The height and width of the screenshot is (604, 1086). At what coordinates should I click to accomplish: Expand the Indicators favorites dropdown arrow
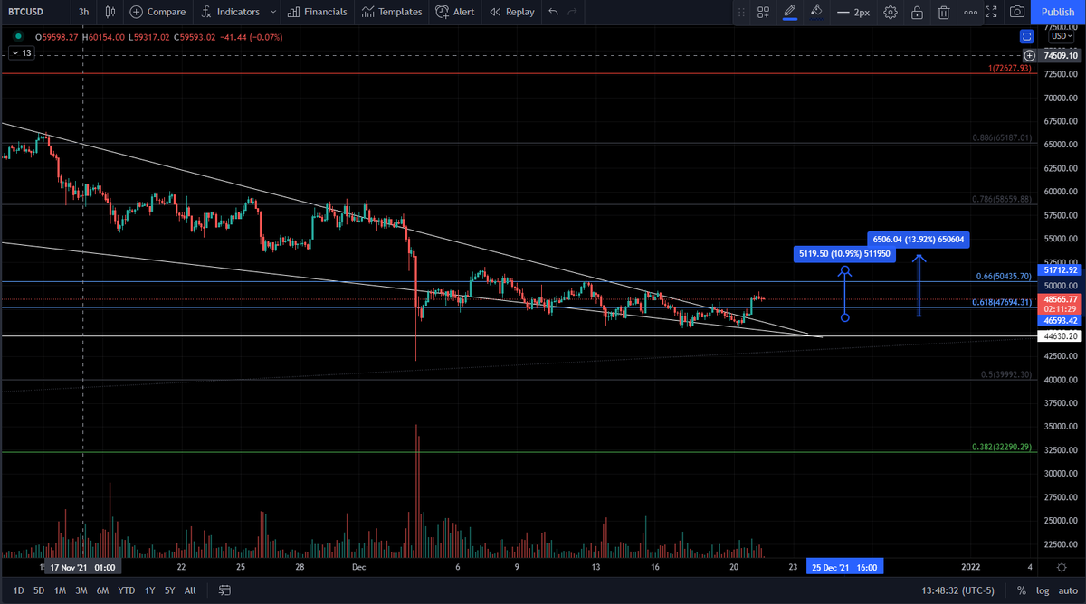tap(271, 12)
